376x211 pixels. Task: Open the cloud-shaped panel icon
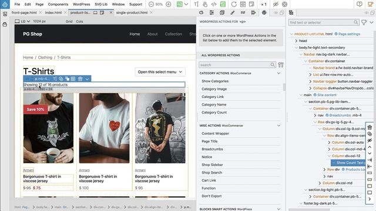coord(201,13)
